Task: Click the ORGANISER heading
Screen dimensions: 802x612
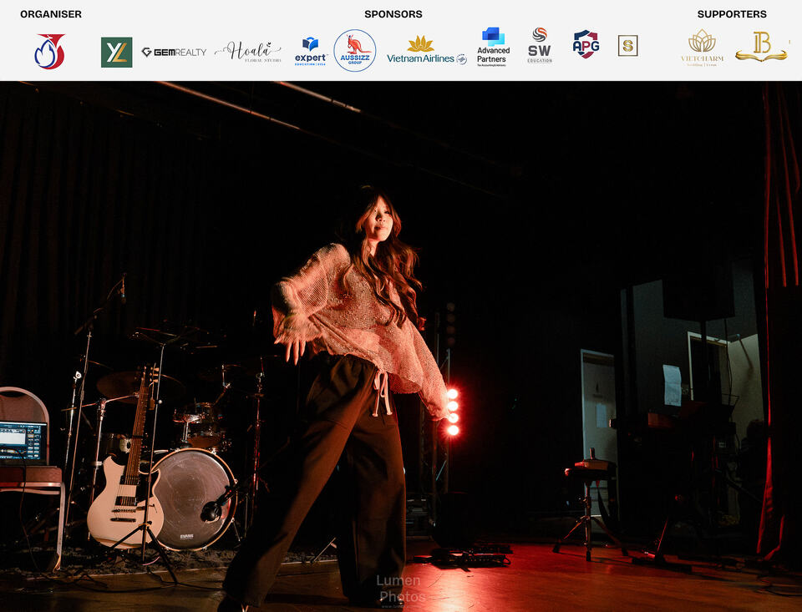Action: click(51, 14)
